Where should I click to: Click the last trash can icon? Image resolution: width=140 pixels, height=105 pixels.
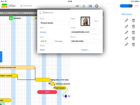tap(133, 44)
